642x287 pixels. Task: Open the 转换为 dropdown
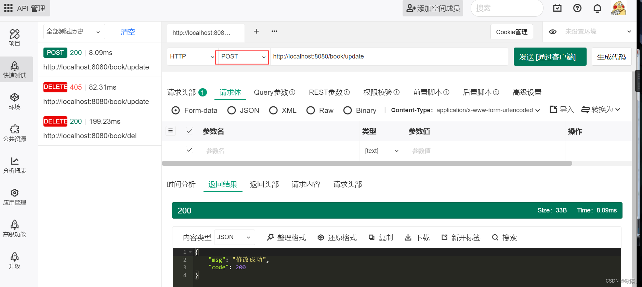[x=601, y=109]
